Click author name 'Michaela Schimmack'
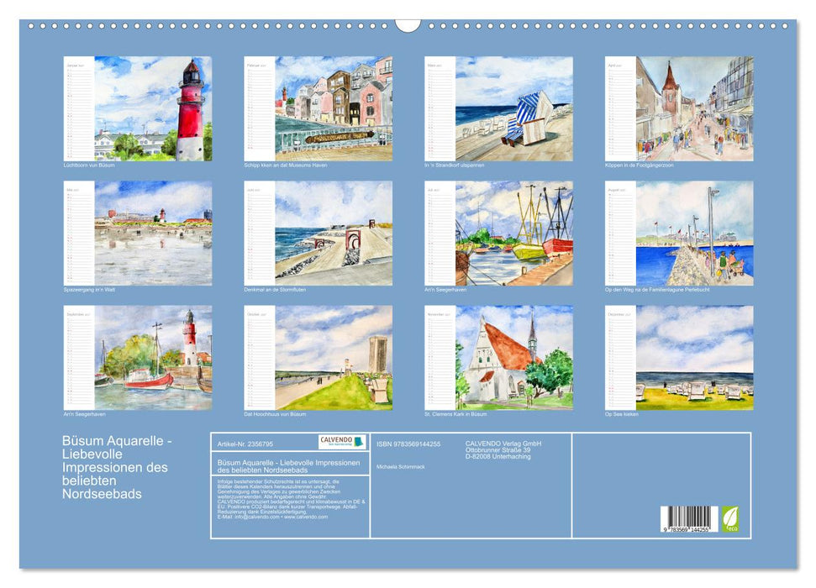 (x=401, y=467)
